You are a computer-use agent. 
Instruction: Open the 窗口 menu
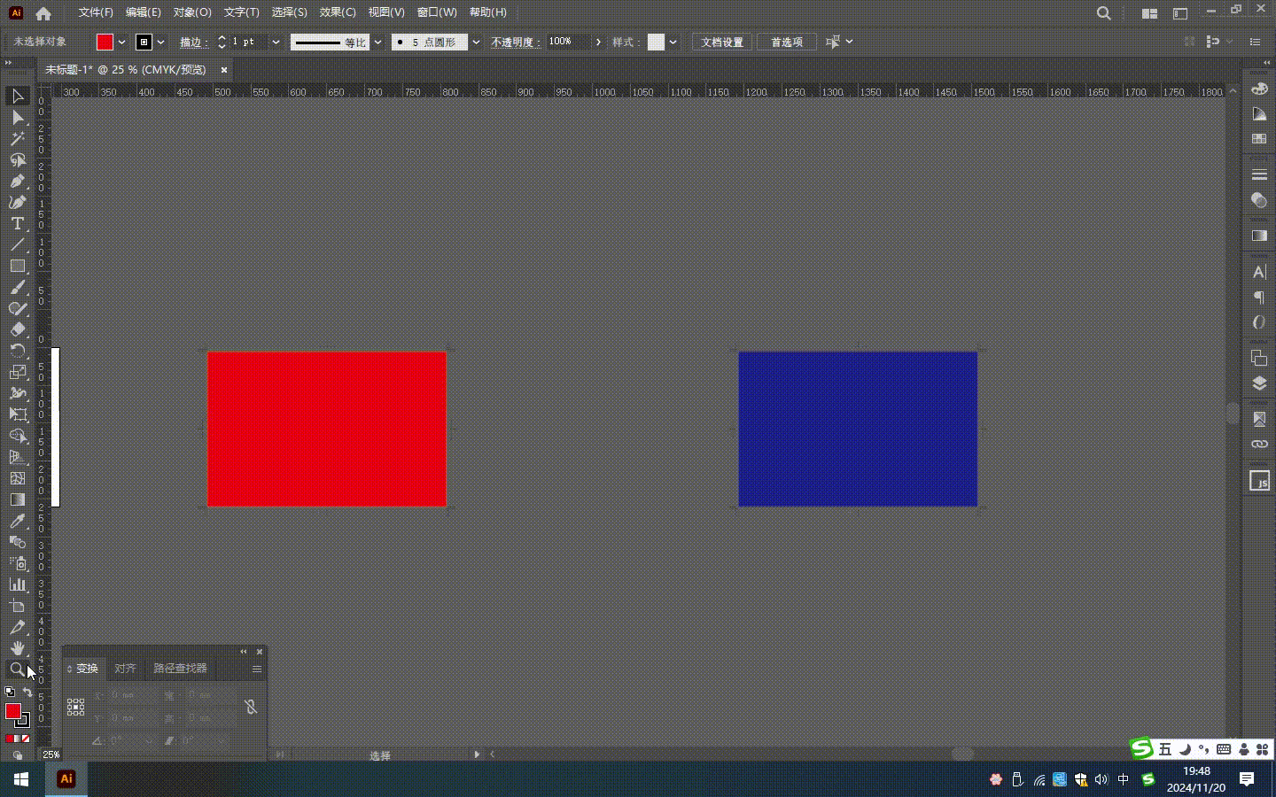pos(436,12)
